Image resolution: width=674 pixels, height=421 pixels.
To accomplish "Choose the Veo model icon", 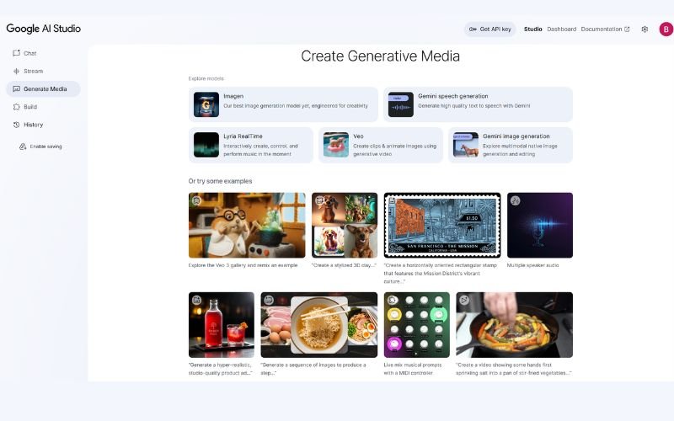I will point(336,145).
